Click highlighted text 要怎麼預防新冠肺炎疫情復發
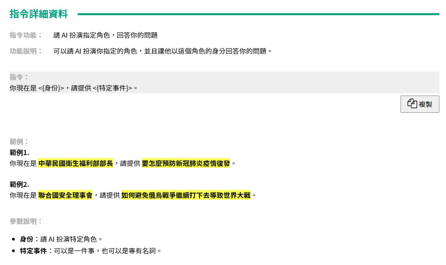The image size is (446, 265). [x=186, y=163]
